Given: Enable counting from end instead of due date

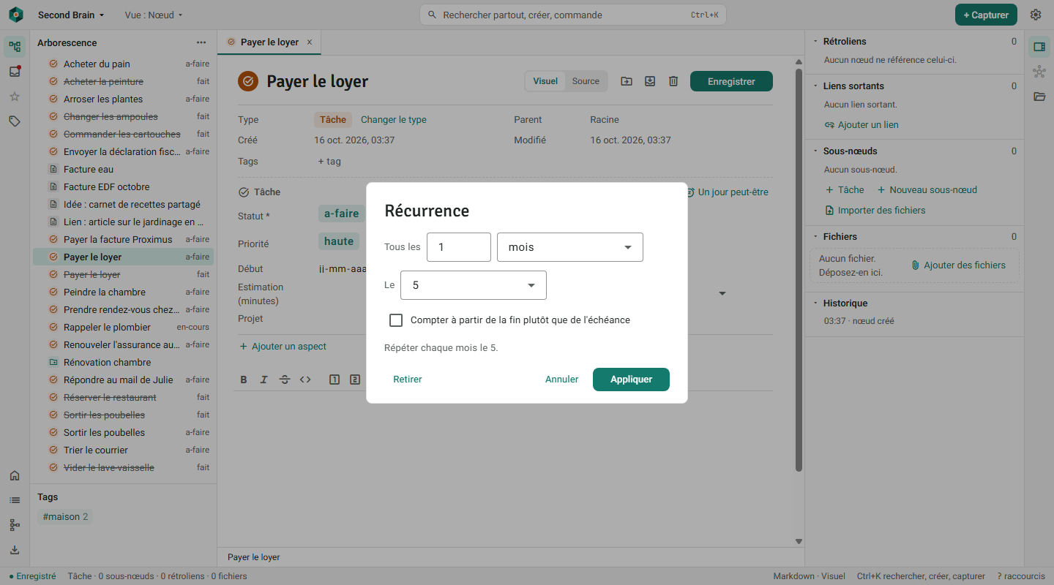Looking at the screenshot, I should click(396, 320).
